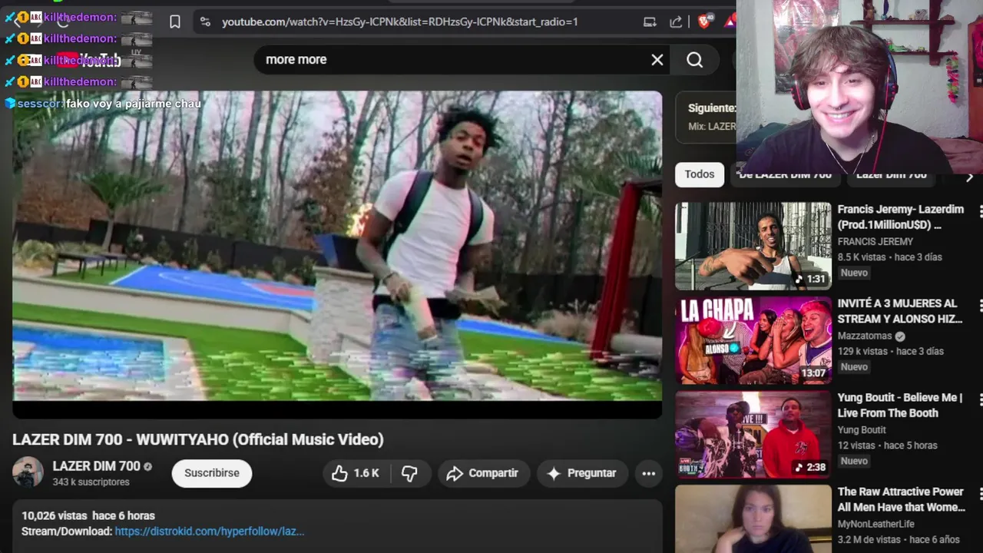The width and height of the screenshot is (983, 553).
Task: Click the bookmark icon in the address bar
Action: 175,22
